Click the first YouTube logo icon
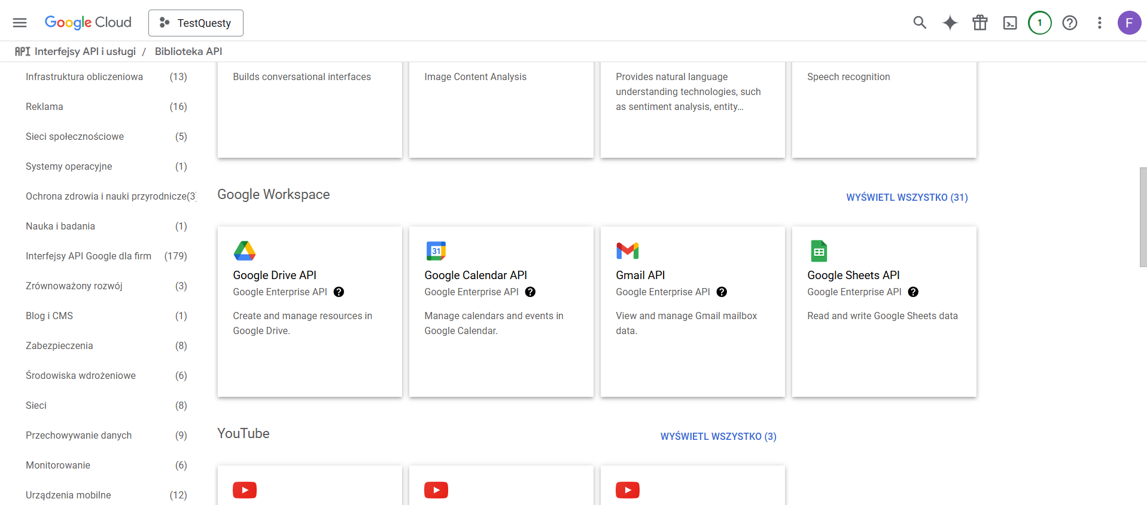This screenshot has height=505, width=1147. coord(245,490)
